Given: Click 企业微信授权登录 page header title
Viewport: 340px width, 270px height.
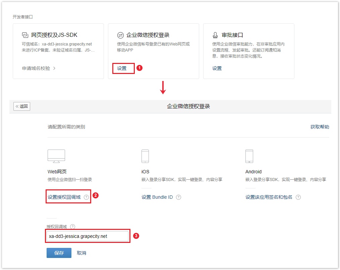Looking at the screenshot, I should coord(188,106).
